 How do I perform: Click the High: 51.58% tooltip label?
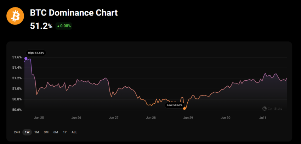coord(36,53)
